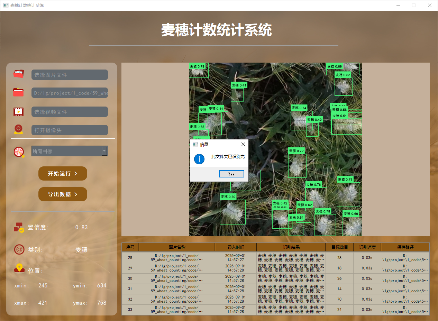The image size is (438, 321).
Task: Click the 打开摄像头 field
Action: click(70, 130)
